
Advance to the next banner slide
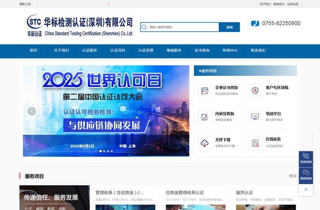(180, 111)
